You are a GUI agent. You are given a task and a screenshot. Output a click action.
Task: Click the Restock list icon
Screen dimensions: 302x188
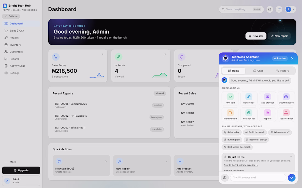click(x=249, y=113)
